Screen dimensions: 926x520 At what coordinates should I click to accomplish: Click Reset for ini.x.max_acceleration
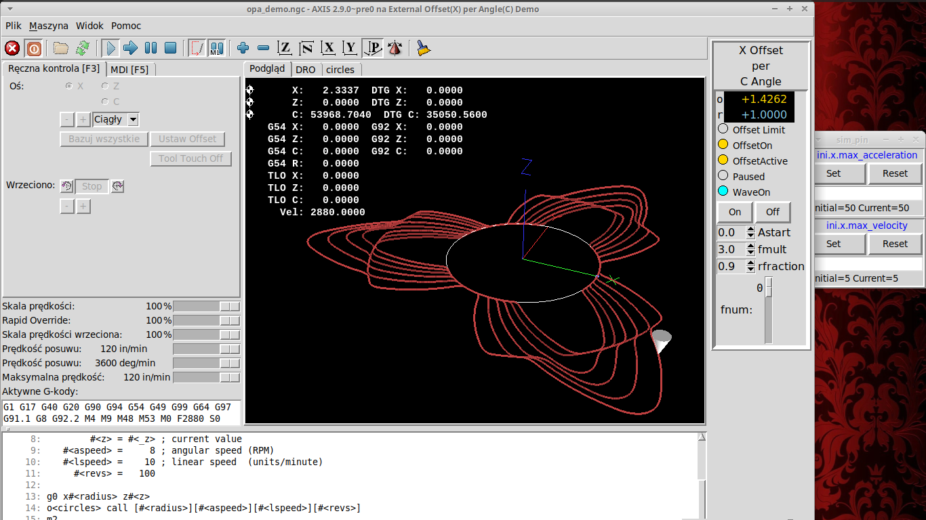895,173
